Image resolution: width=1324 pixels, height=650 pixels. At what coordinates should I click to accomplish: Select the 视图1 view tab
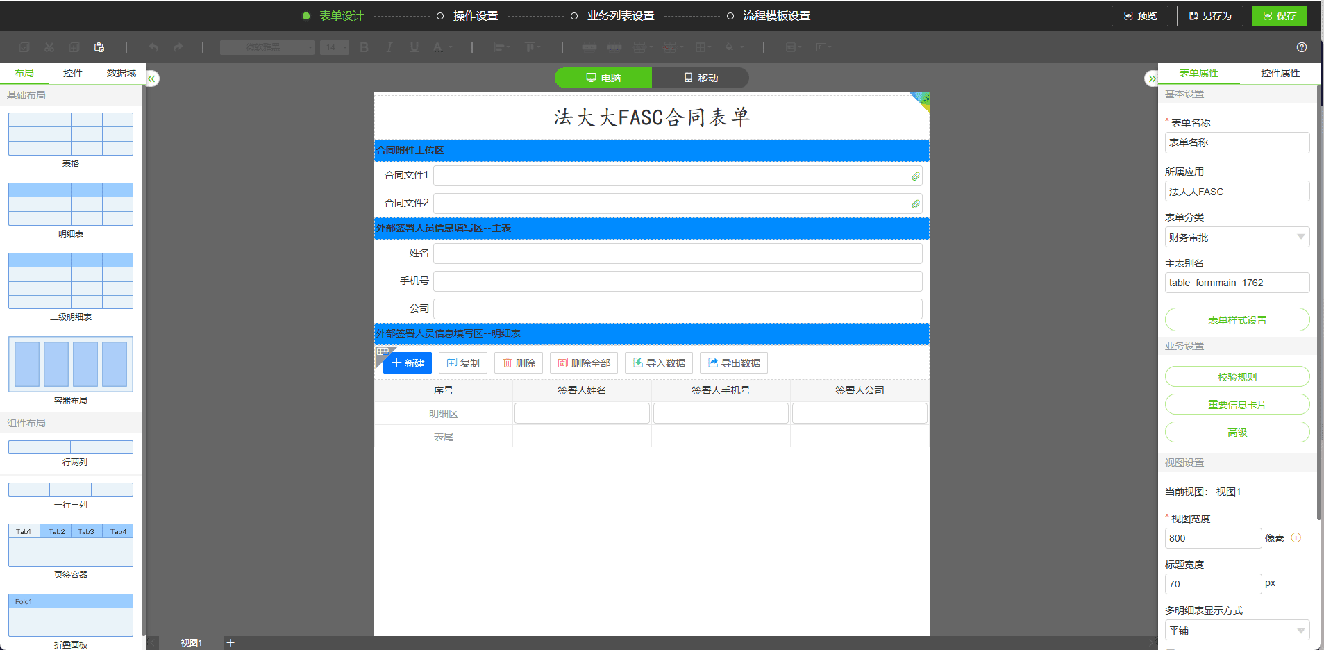(192, 643)
